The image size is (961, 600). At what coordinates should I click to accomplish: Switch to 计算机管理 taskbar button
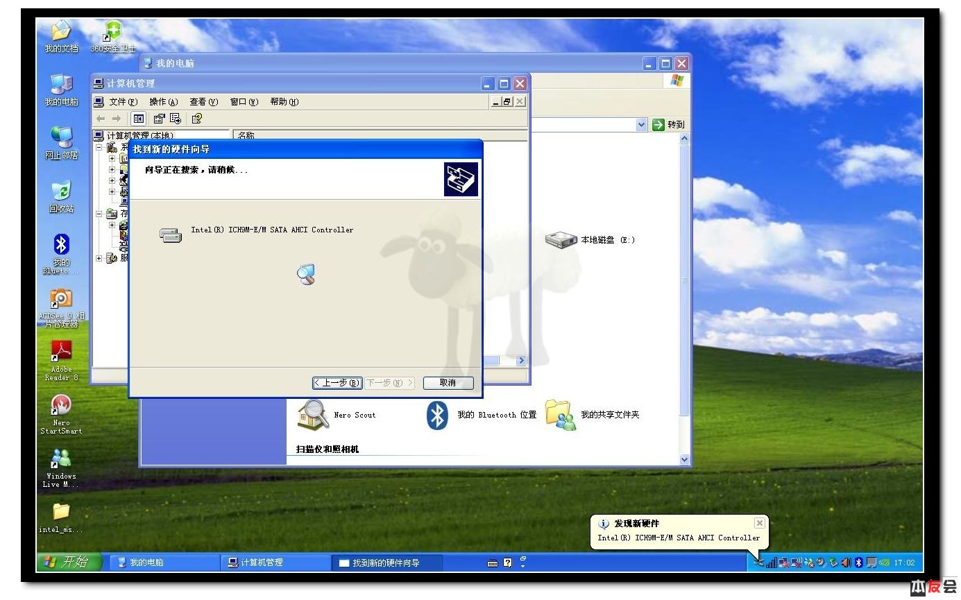pyautogui.click(x=276, y=563)
